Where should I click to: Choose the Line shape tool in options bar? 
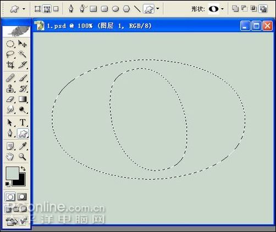137,9
